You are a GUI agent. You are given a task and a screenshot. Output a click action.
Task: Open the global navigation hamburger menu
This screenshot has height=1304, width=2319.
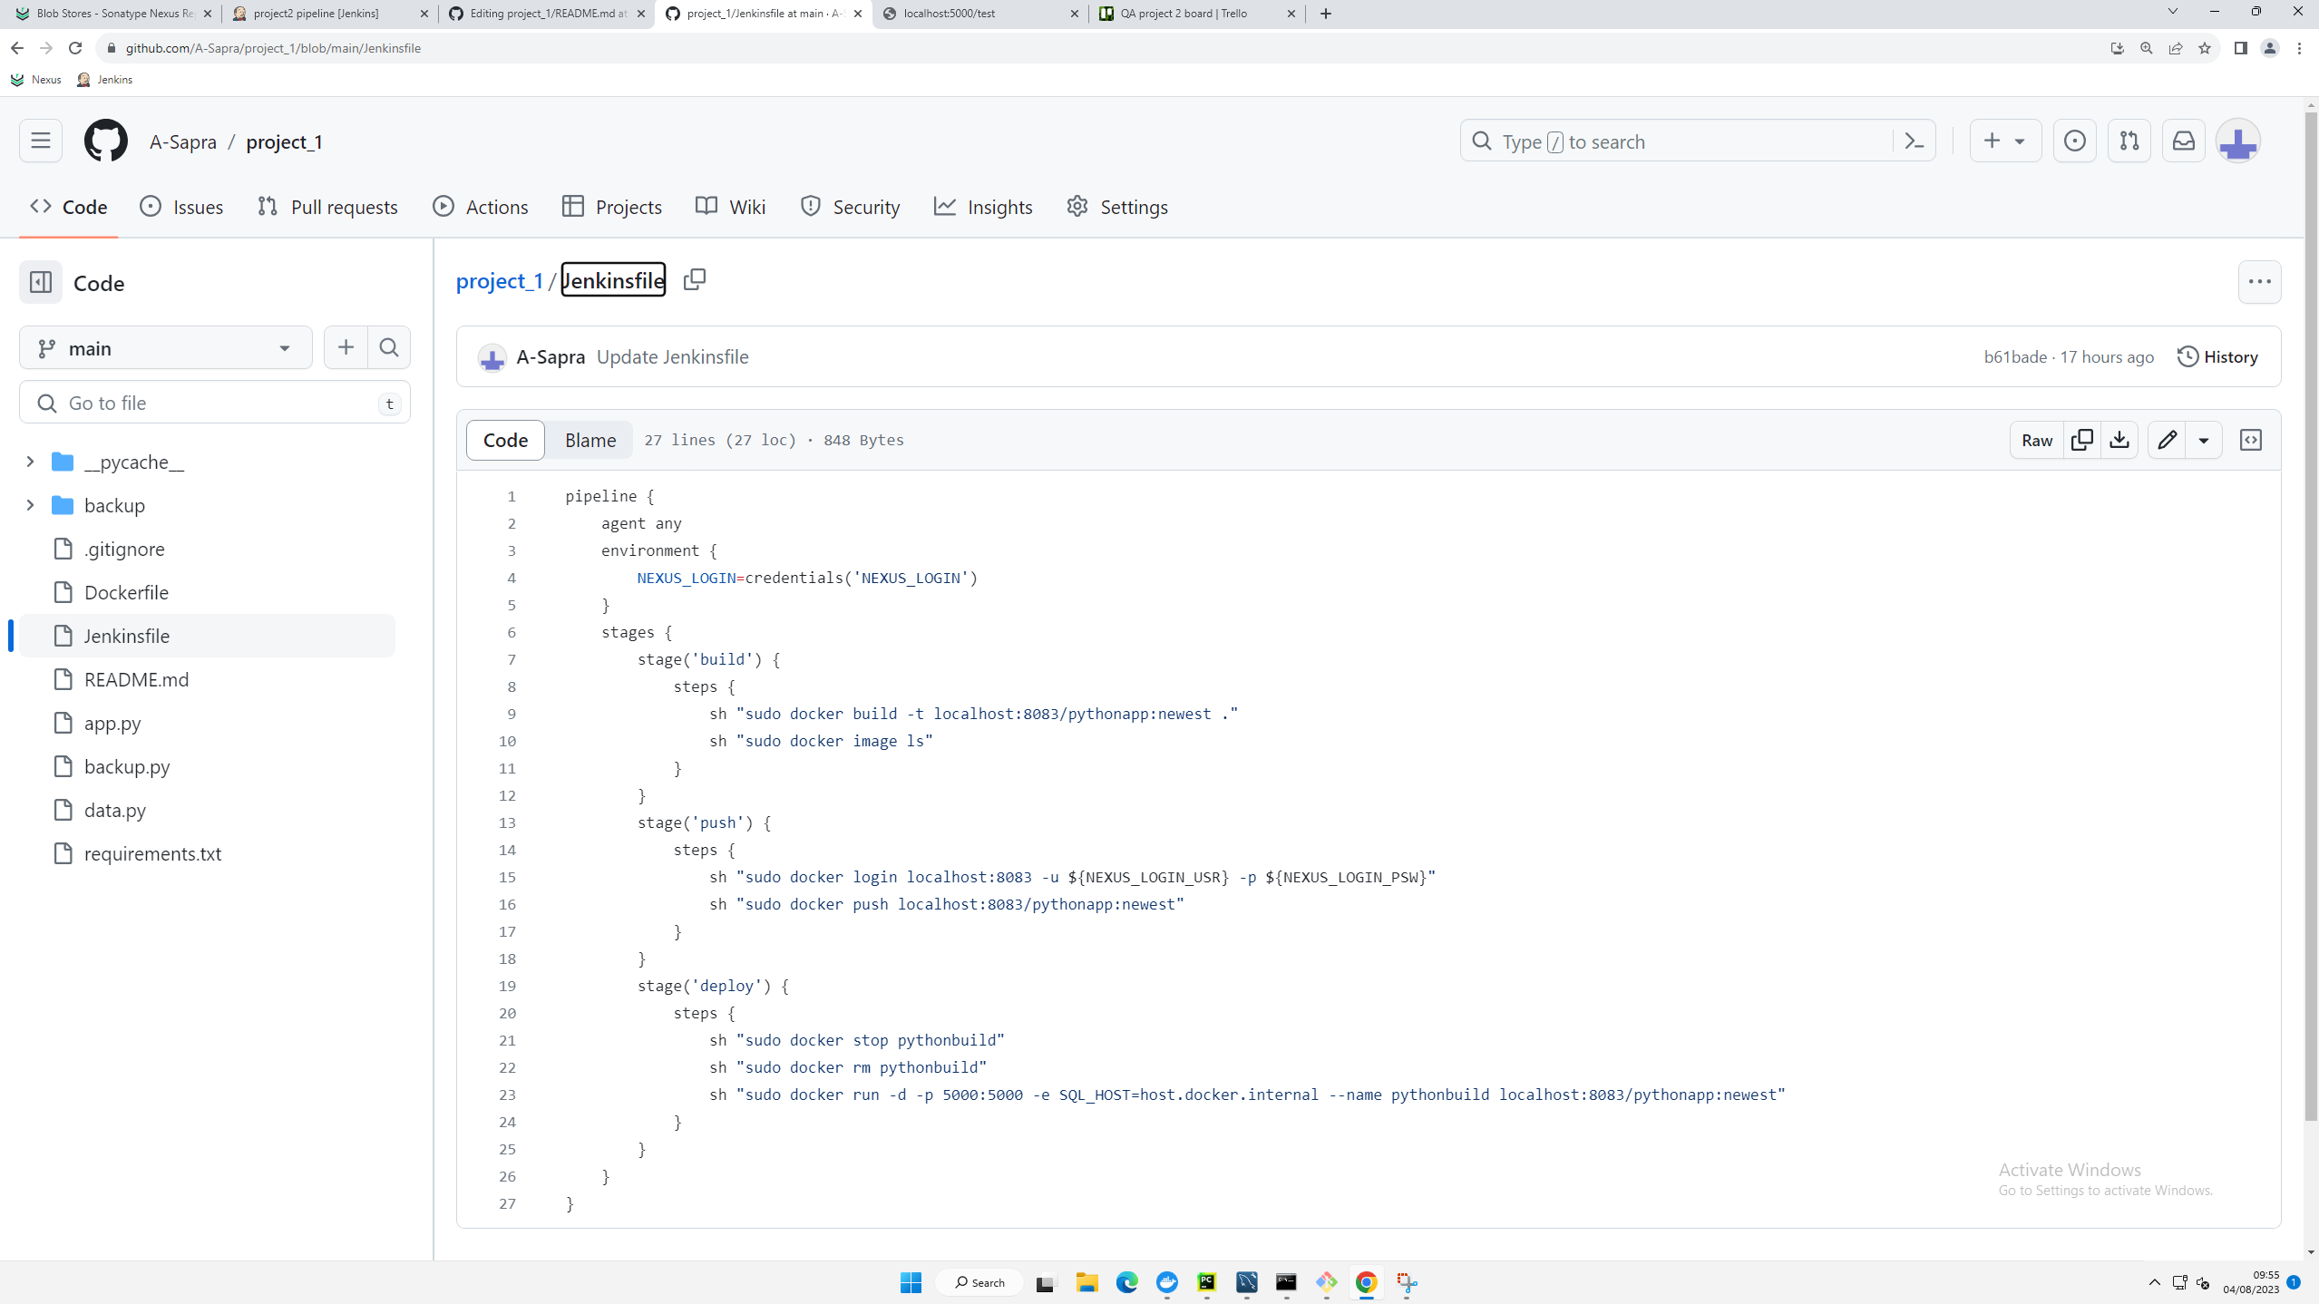pos(40,141)
